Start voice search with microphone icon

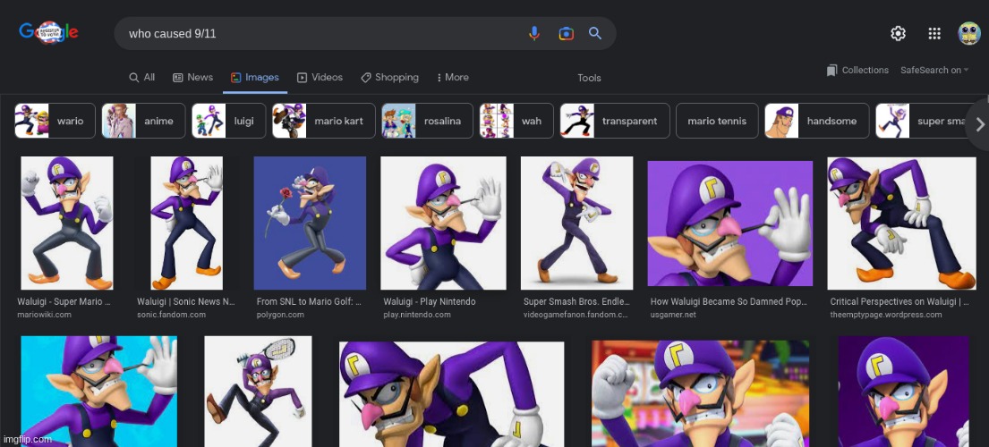tap(534, 33)
